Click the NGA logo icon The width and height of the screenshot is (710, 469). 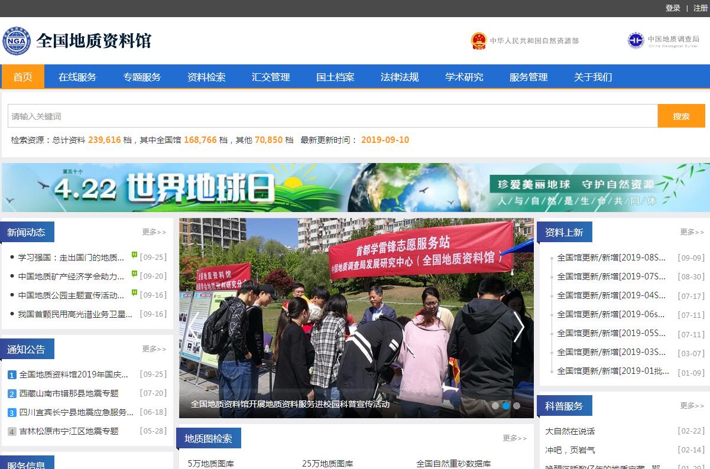(17, 41)
